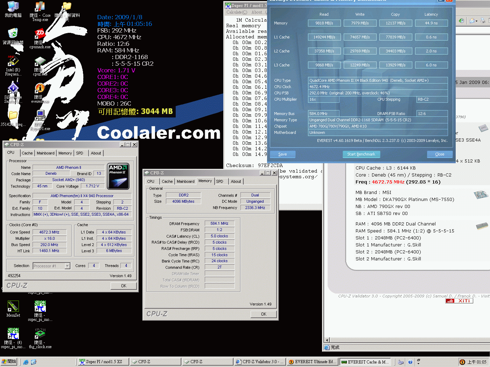Image resolution: width=490 pixels, height=367 pixels.
Task: Select the CPU tab in CPU-Z Memory window
Action: [151, 181]
